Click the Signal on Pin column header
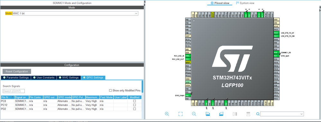The width and height of the screenshot is (321, 122). (x=22, y=97)
